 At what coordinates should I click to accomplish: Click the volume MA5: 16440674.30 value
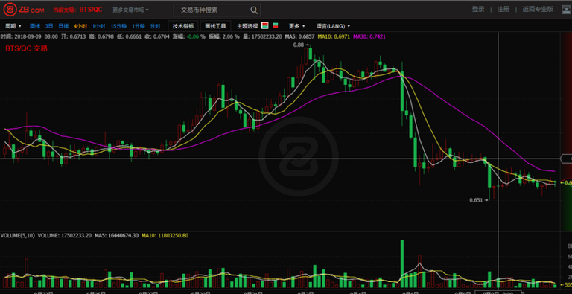[x=117, y=236]
